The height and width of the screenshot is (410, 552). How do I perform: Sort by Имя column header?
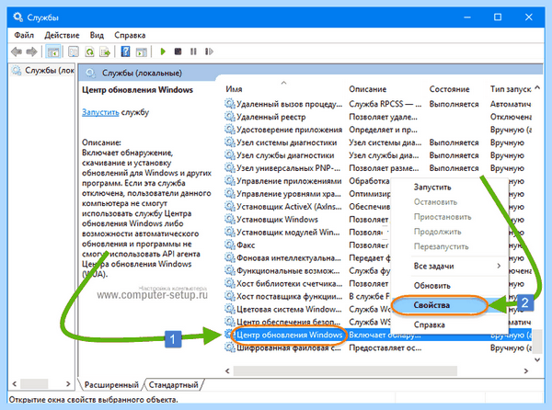(234, 89)
